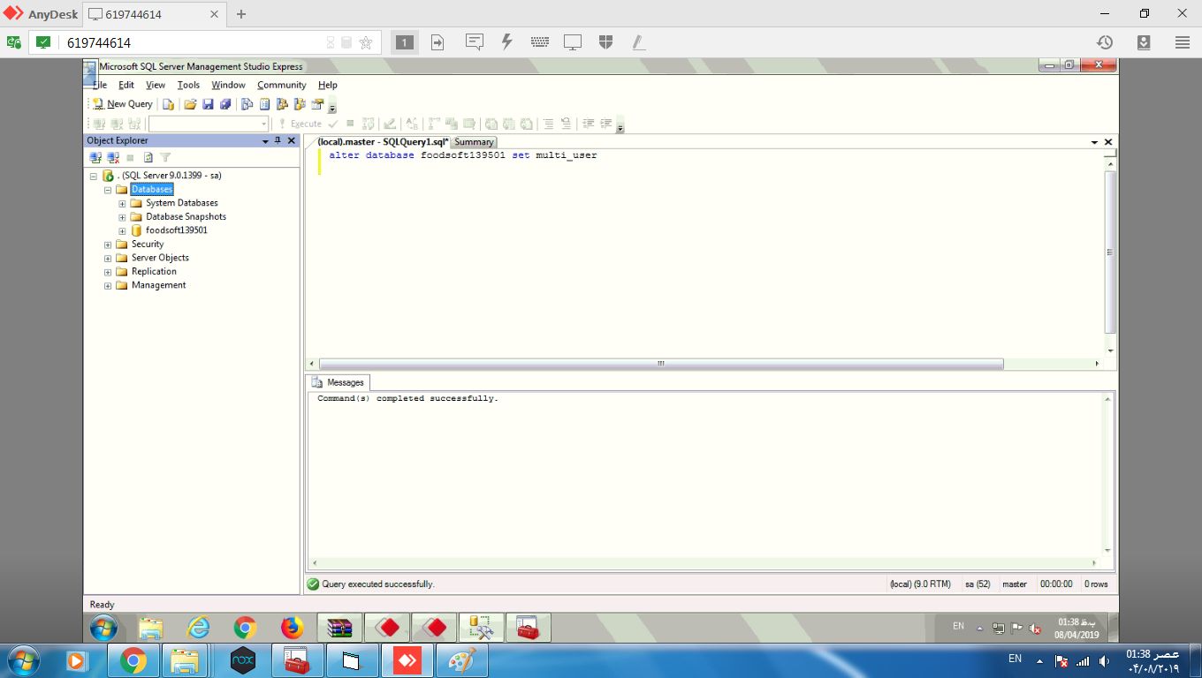Click the Save All icon
The image size is (1202, 678).
225,104
